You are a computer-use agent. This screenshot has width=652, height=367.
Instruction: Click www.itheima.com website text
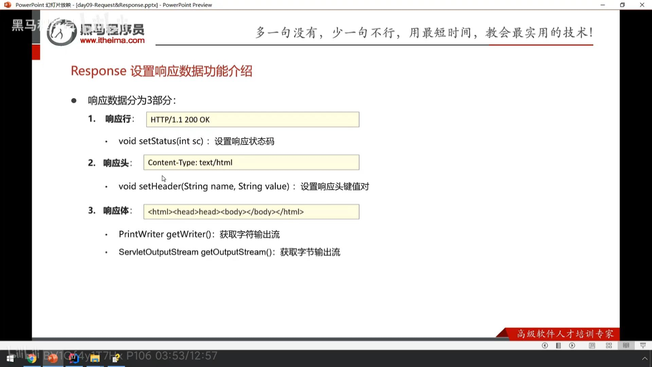pyautogui.click(x=112, y=40)
